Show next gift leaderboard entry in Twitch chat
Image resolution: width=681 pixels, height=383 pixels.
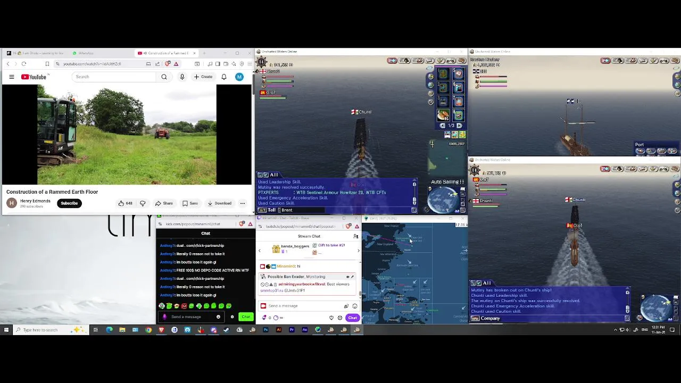coord(358,250)
